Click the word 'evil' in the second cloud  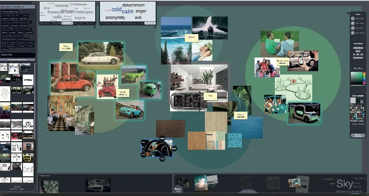138,18
